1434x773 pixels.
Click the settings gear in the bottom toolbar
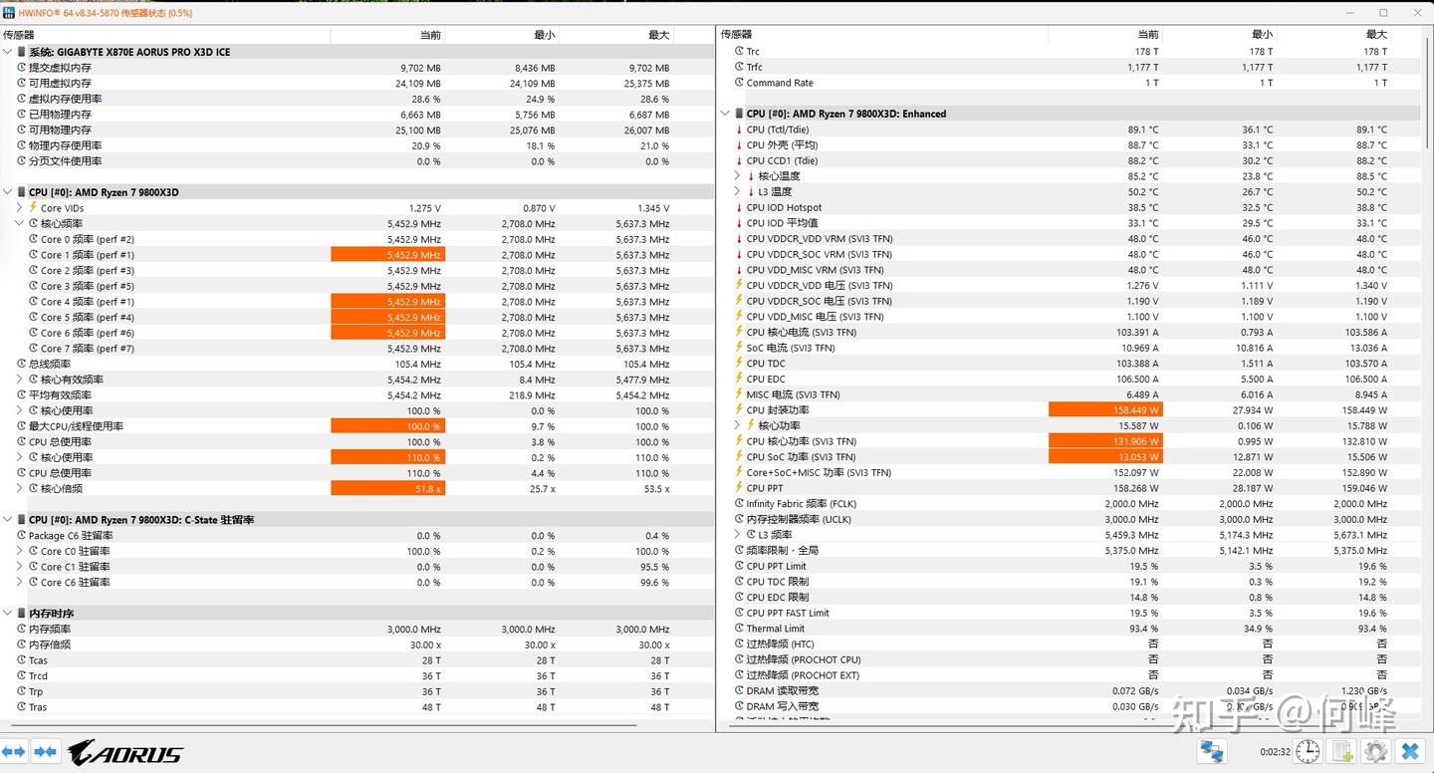[1375, 750]
